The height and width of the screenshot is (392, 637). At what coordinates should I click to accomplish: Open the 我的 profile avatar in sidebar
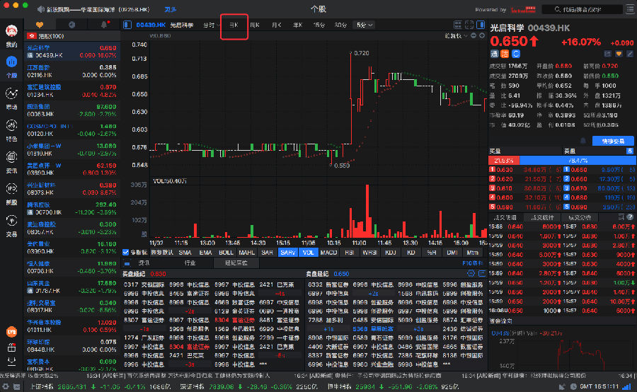tap(11, 31)
